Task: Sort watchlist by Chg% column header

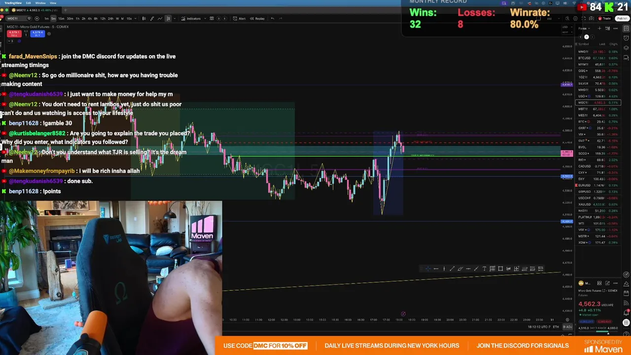Action: pos(613,44)
